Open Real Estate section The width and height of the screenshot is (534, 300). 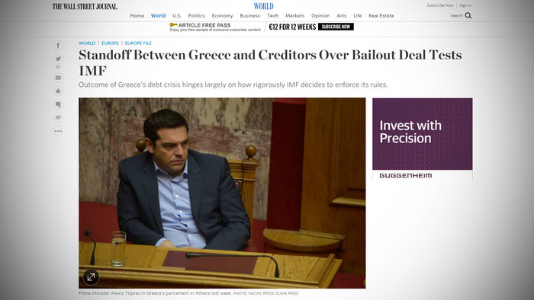pyautogui.click(x=381, y=16)
